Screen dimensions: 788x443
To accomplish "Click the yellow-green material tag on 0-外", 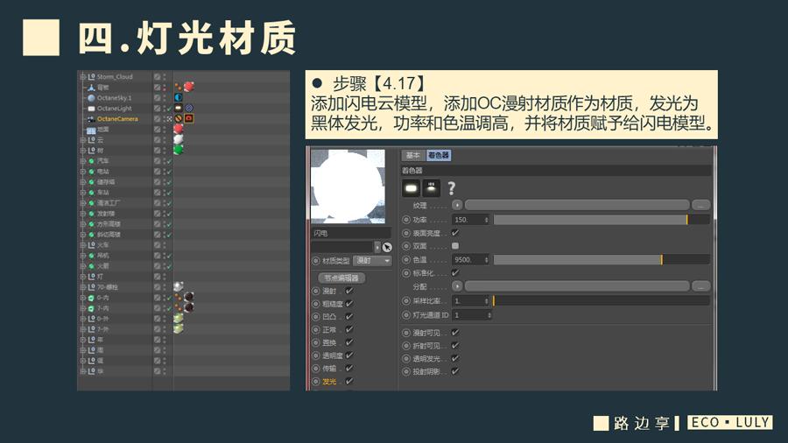I will 179,319.
